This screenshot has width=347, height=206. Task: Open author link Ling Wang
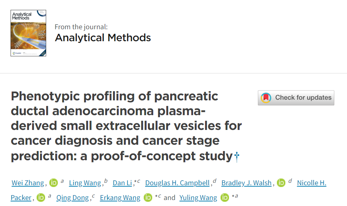(x=85, y=183)
